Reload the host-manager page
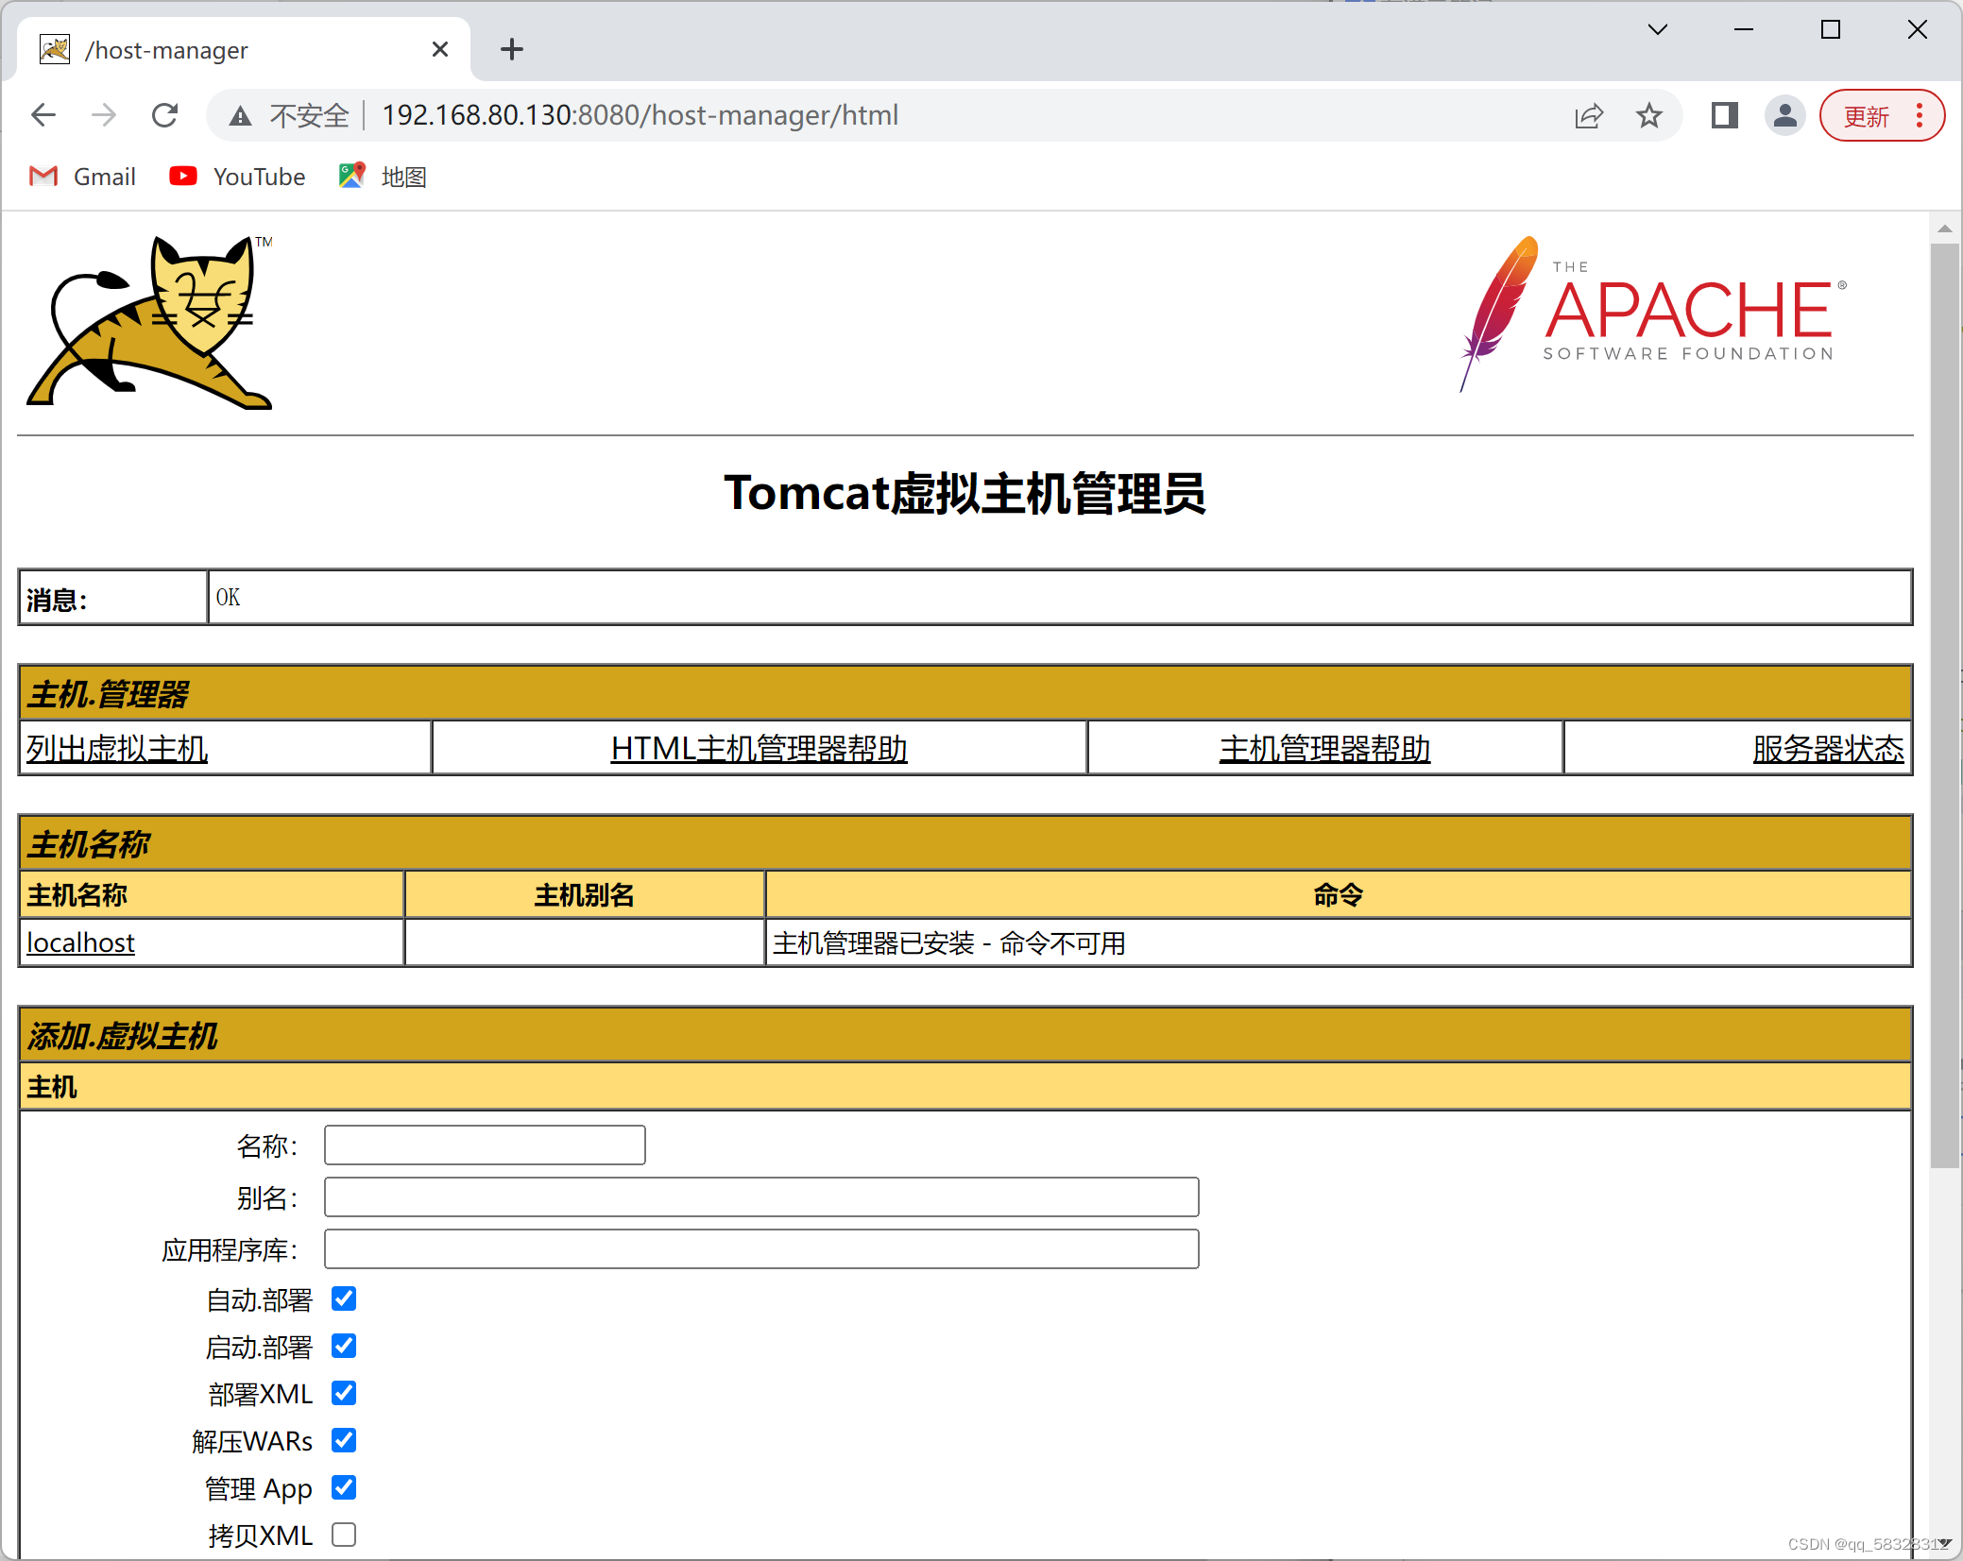 pyautogui.click(x=165, y=115)
